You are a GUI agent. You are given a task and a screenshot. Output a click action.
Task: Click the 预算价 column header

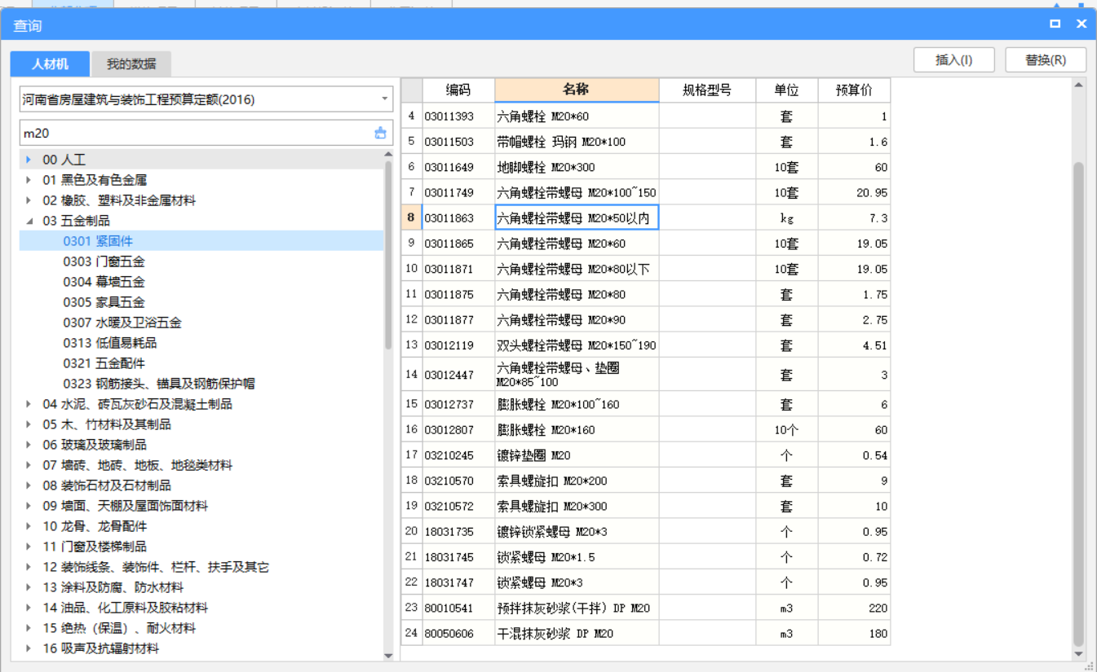click(x=854, y=90)
